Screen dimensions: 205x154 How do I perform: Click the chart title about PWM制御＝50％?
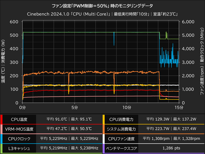click(x=102, y=5)
